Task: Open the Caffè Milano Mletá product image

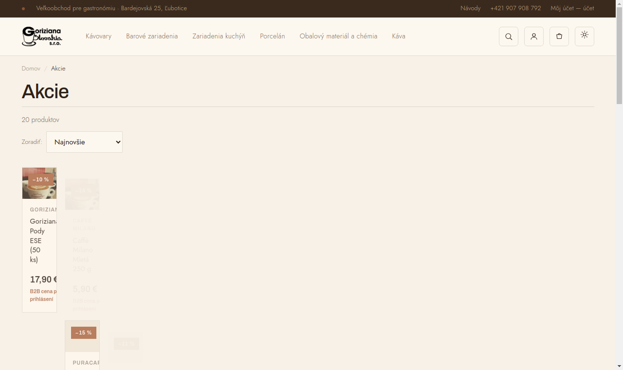Action: pos(82,194)
